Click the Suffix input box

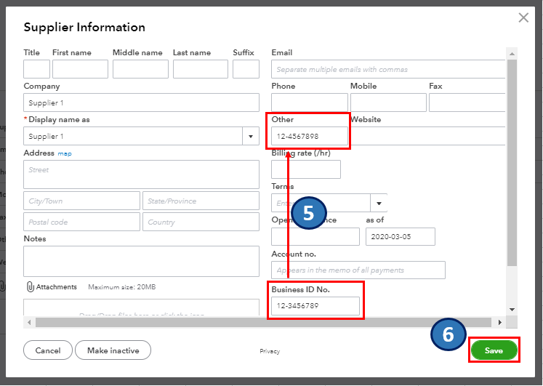pyautogui.click(x=246, y=69)
